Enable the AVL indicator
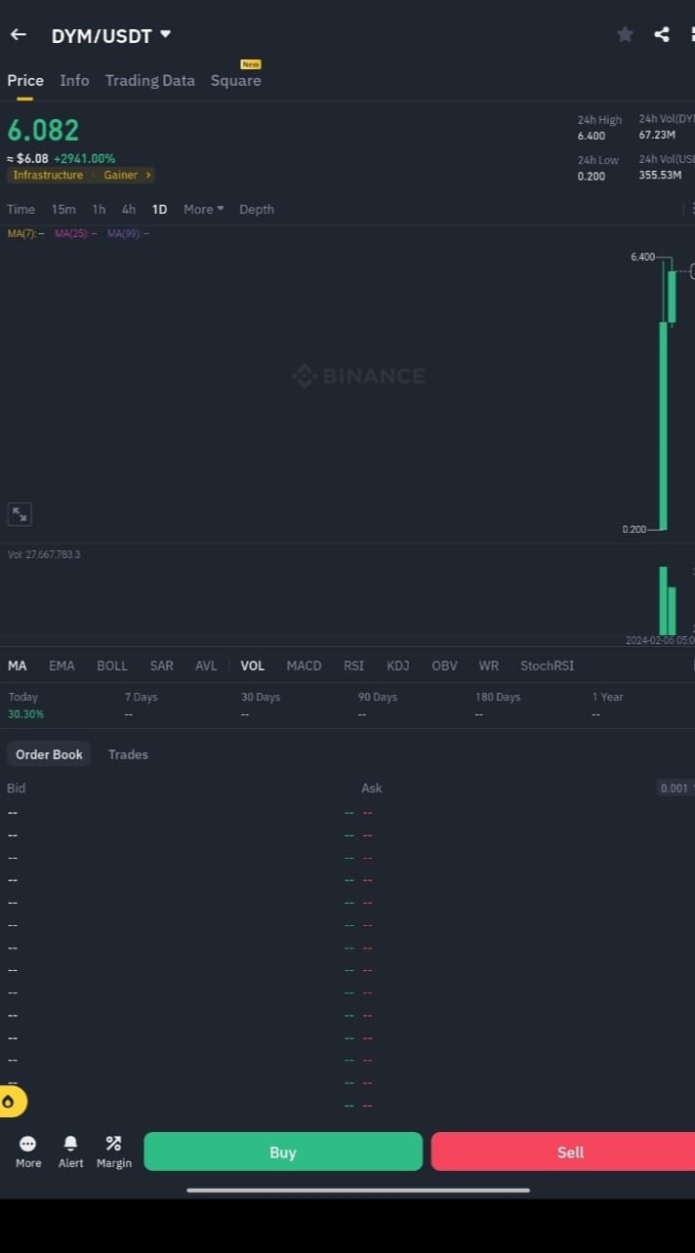The width and height of the screenshot is (695, 1253). click(206, 666)
